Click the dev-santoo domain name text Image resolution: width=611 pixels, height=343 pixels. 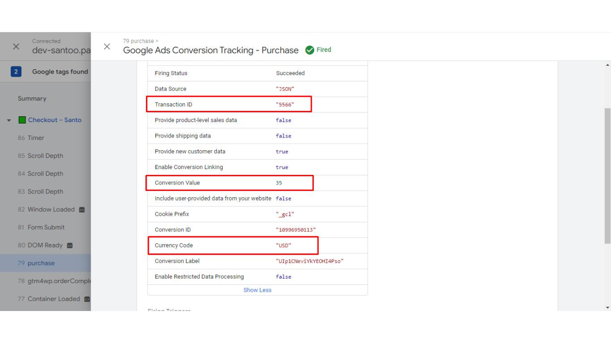click(62, 50)
